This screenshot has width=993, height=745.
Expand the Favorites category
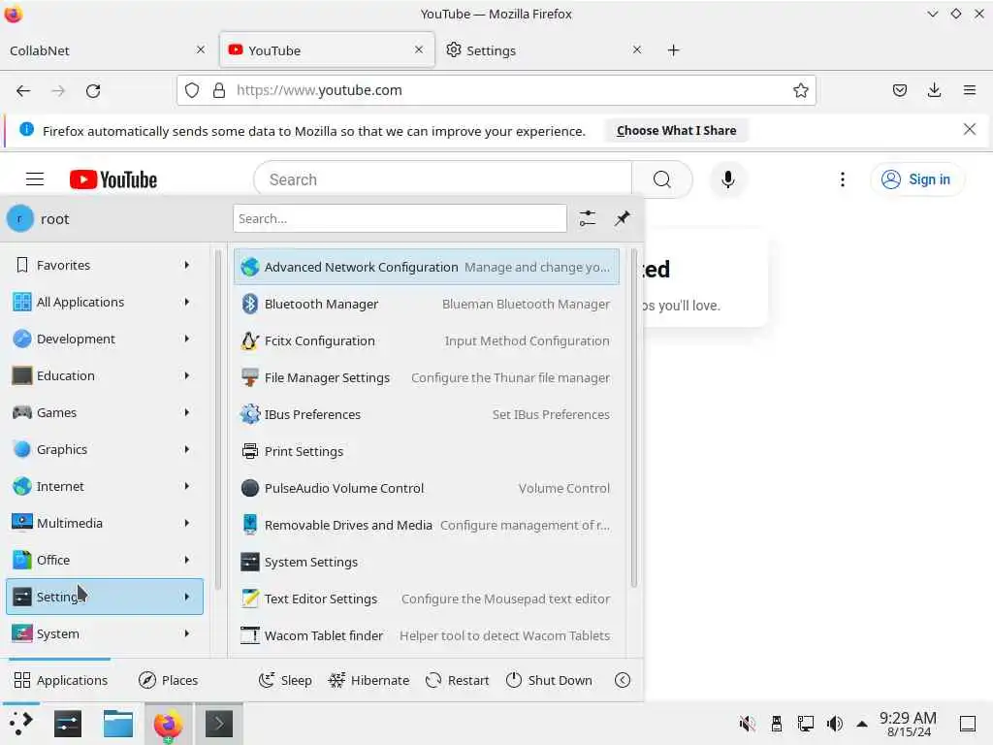pos(105,265)
